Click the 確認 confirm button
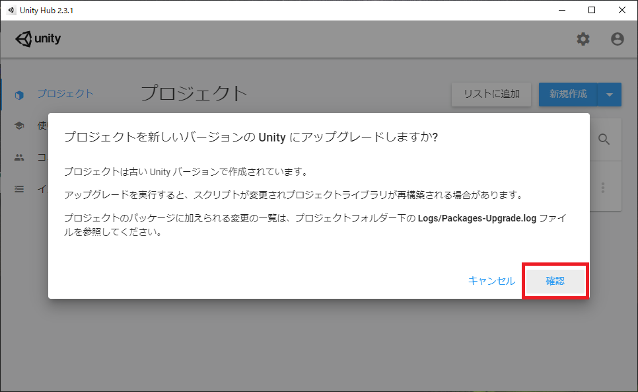This screenshot has height=392, width=638. pyautogui.click(x=555, y=281)
